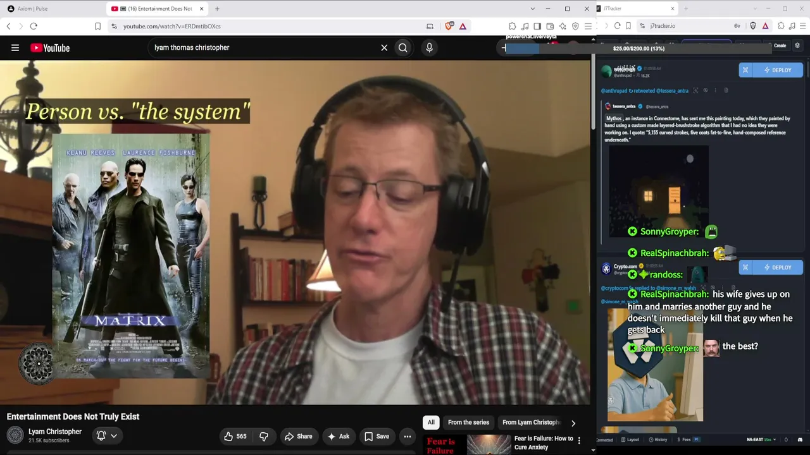This screenshot has height=455, width=810.
Task: Save the video to a playlist
Action: point(377,436)
